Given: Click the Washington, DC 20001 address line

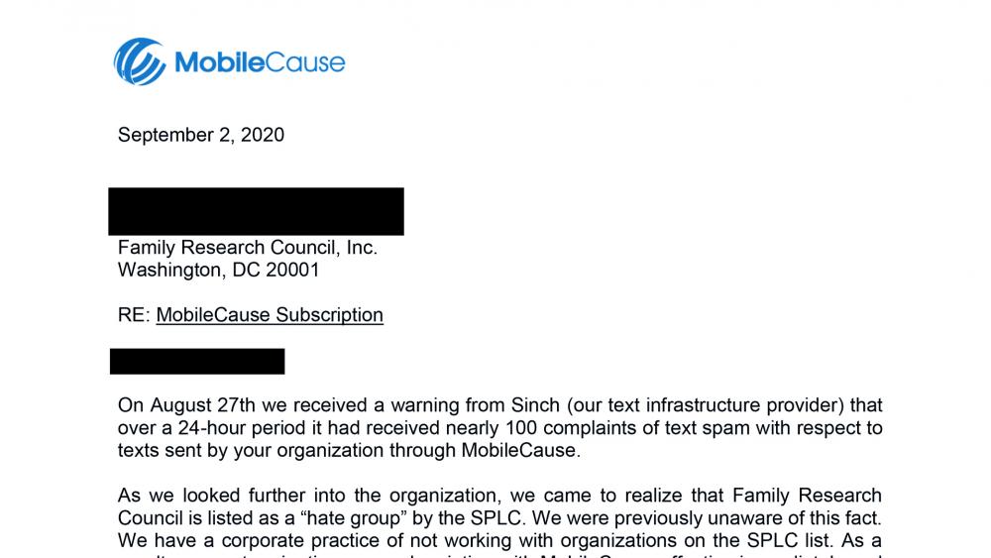Looking at the screenshot, I should (219, 270).
